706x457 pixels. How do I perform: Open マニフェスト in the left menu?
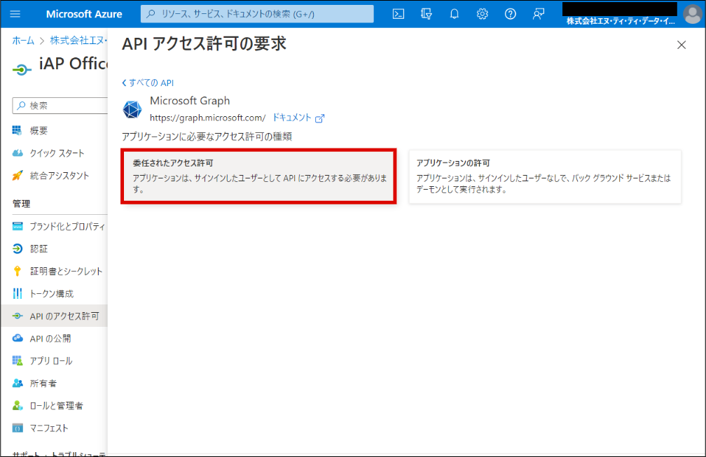(x=49, y=428)
